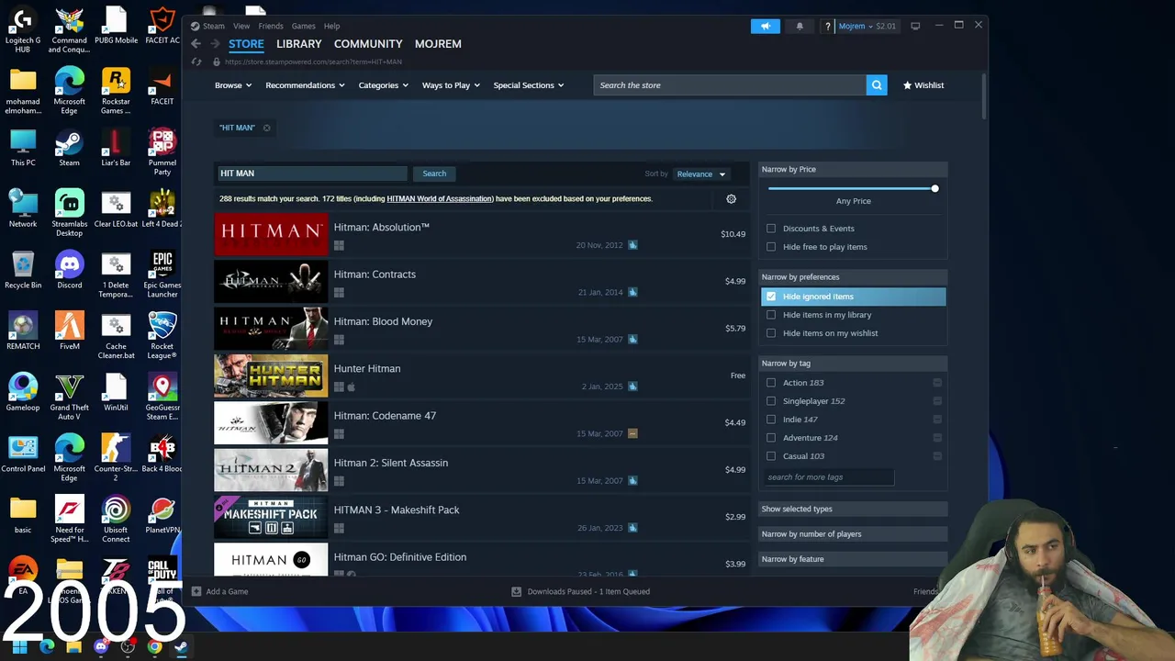
Task: Uncheck Hide ignored items
Action: [771, 297]
